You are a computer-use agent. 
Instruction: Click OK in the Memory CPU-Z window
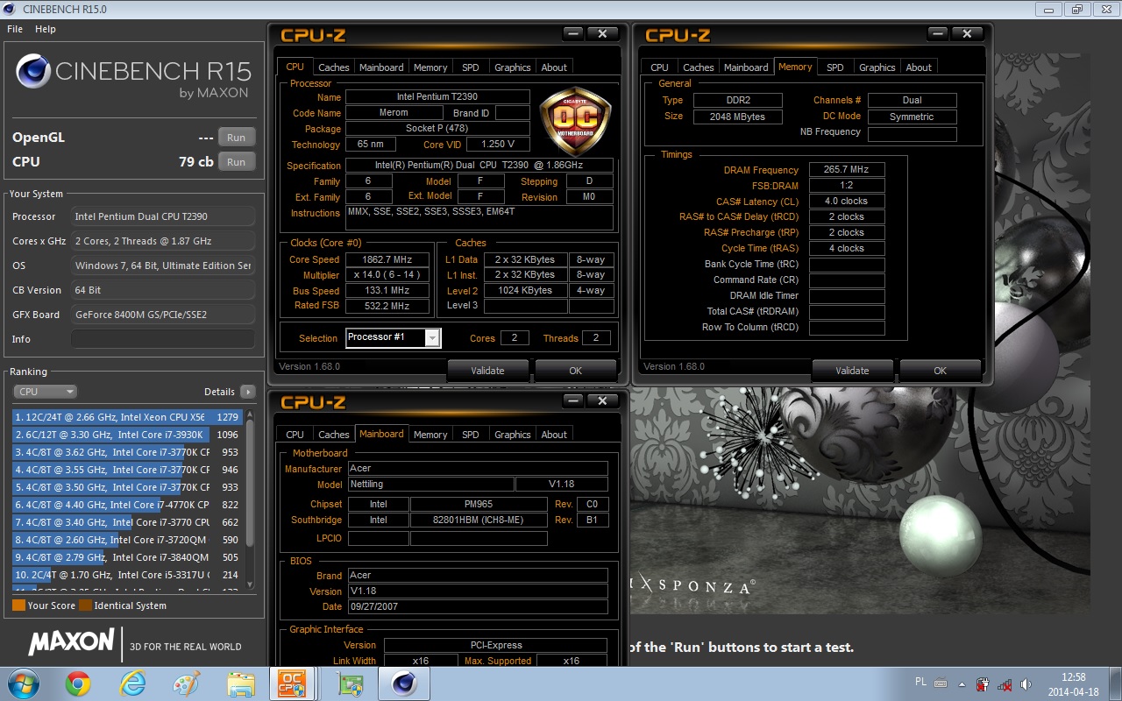click(940, 371)
